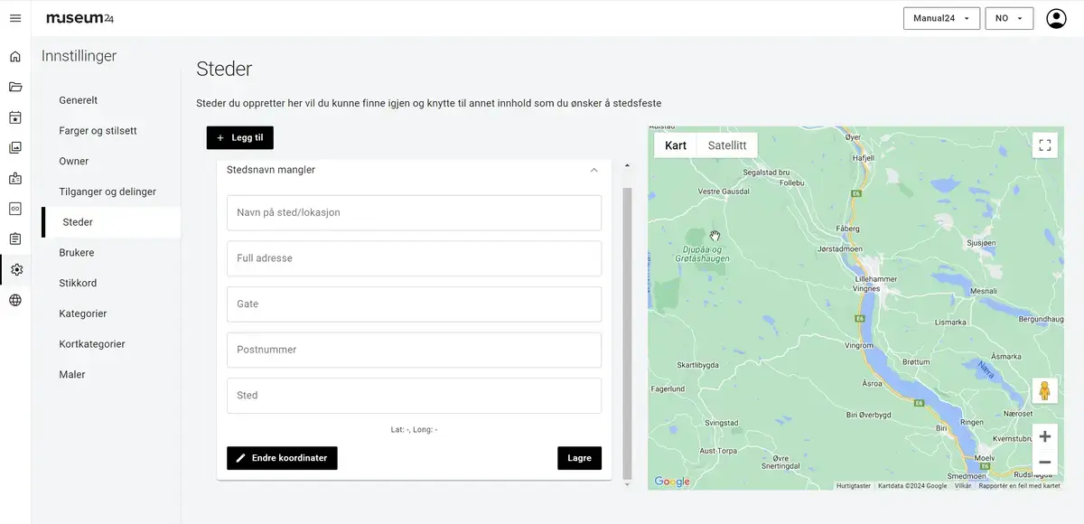This screenshot has width=1084, height=524.
Task: Open the globe icon in the sidebar
Action: point(15,300)
